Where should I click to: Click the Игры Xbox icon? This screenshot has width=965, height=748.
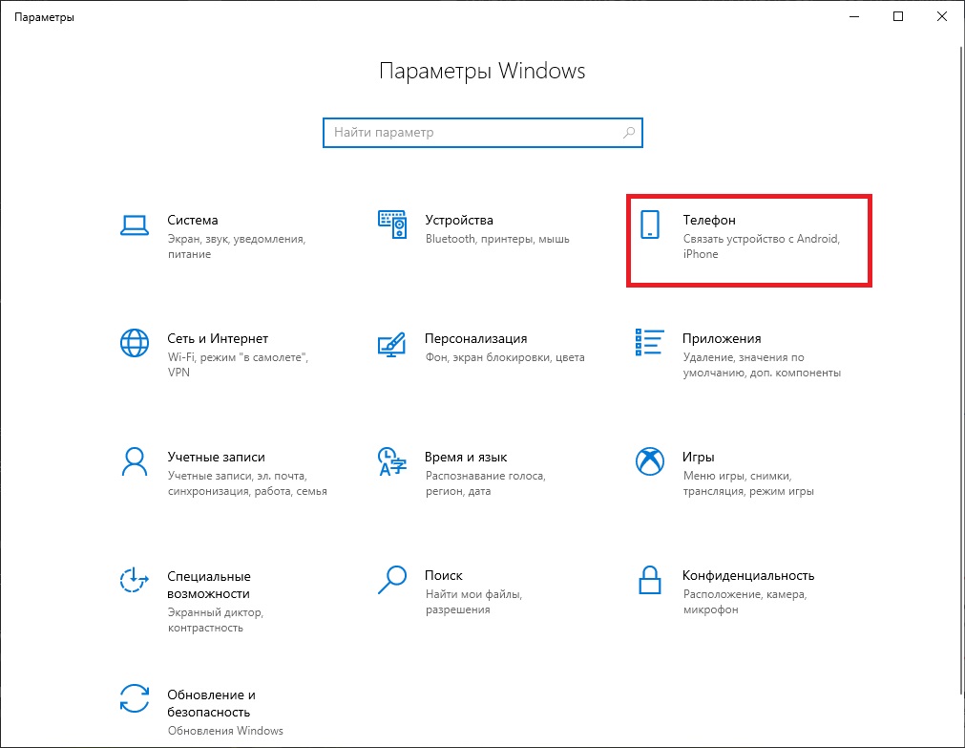(650, 461)
